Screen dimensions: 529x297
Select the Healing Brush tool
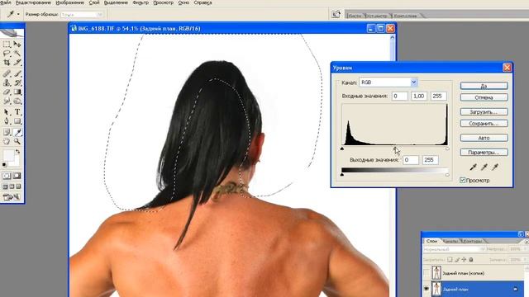click(7, 73)
